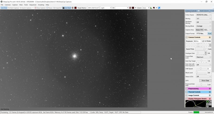Click the red square icon before Target Name

click(75, 8)
